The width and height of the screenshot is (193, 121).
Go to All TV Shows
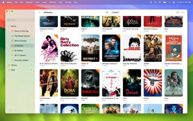pos(20,55)
